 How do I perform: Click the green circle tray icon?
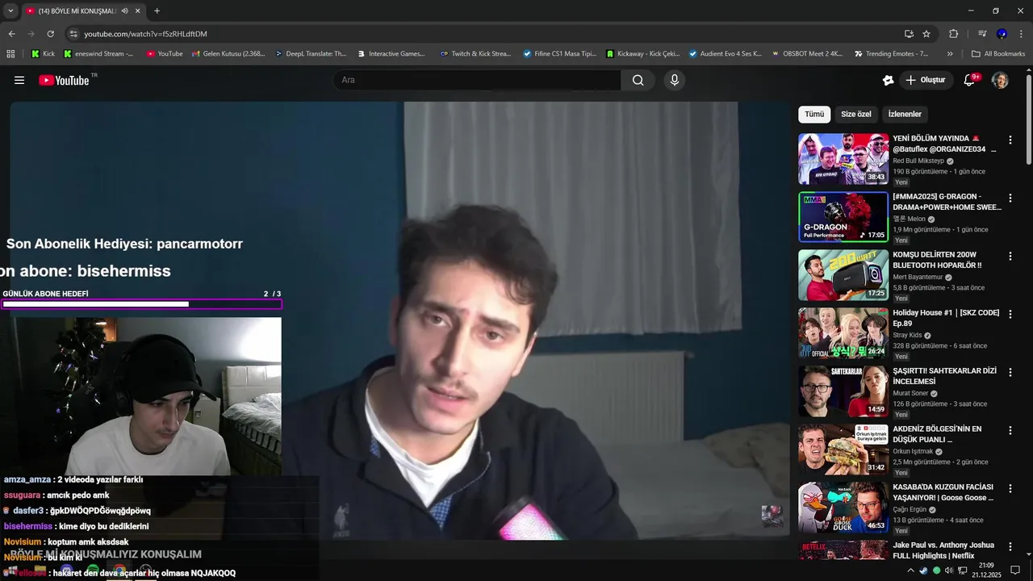[937, 571]
